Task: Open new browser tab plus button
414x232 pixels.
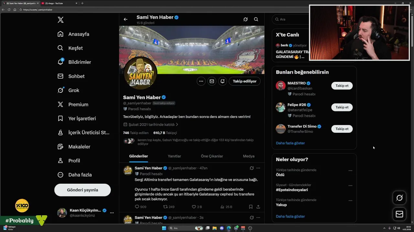Action: point(82,3)
